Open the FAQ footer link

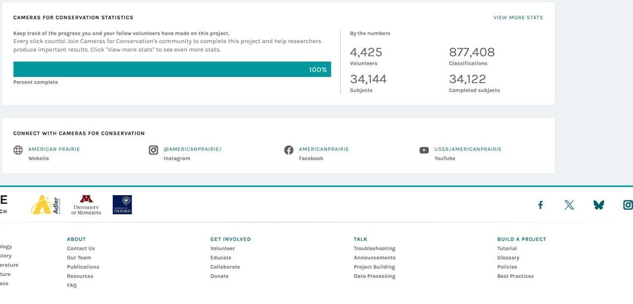[72, 286]
